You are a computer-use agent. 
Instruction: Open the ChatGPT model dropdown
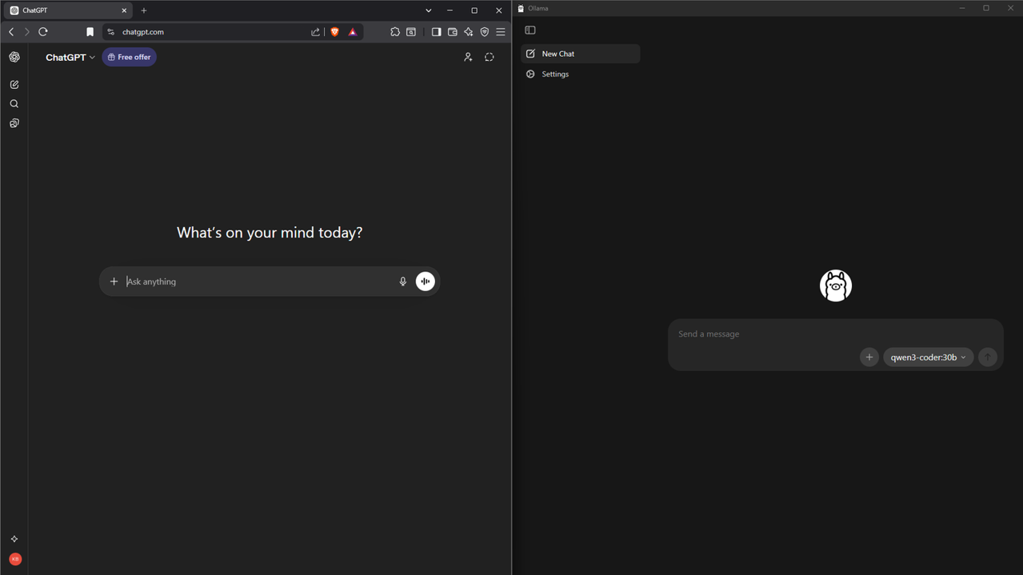70,58
